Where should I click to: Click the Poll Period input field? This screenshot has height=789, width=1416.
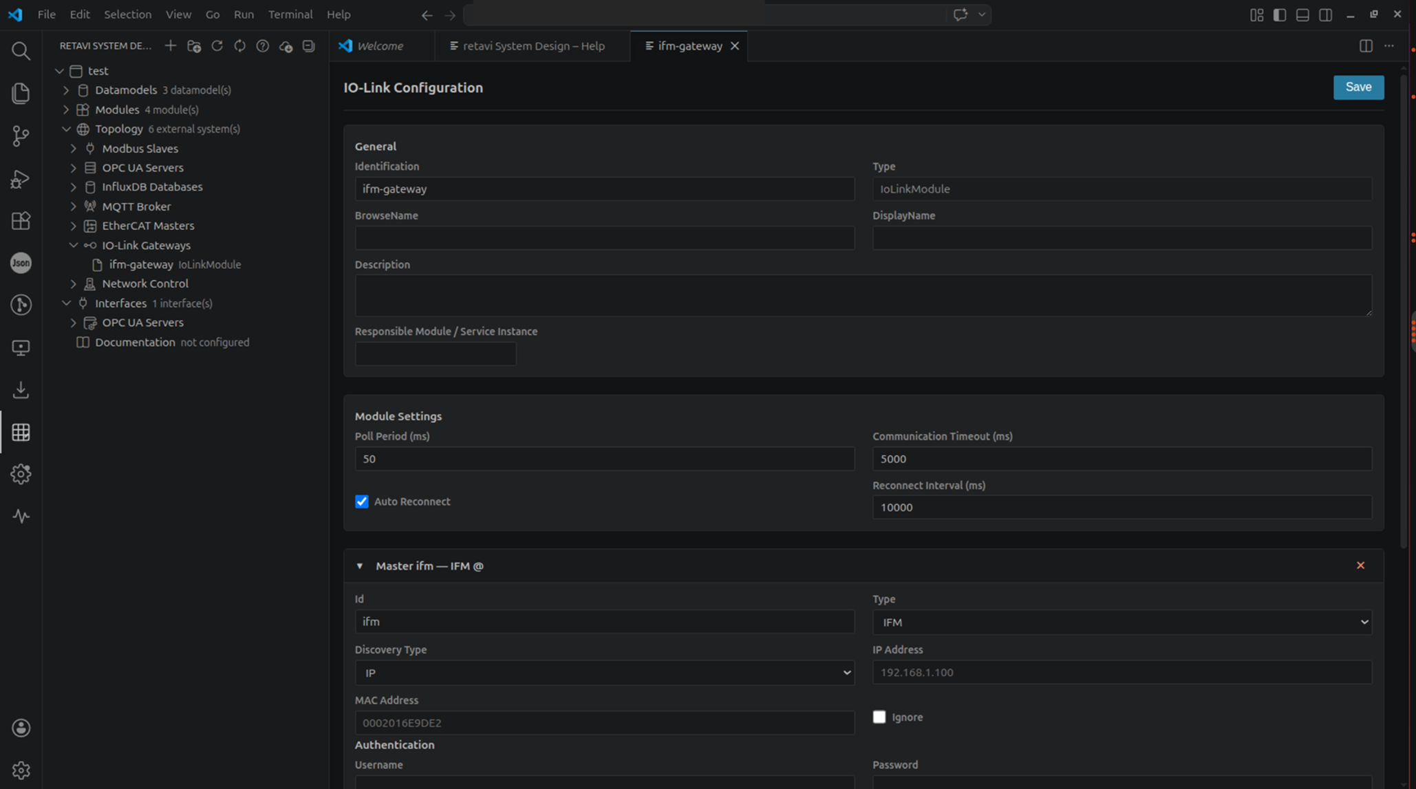click(604, 459)
